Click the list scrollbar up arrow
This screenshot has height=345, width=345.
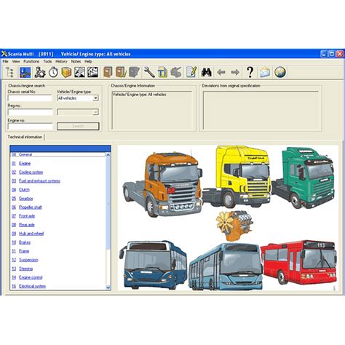[x=108, y=154]
